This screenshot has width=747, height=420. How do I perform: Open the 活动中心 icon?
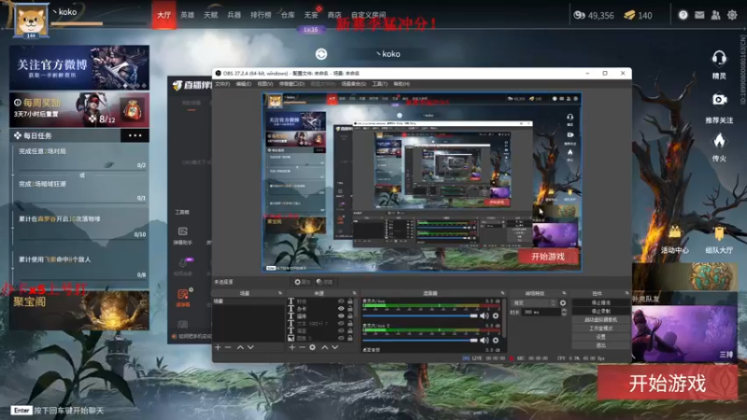[674, 232]
